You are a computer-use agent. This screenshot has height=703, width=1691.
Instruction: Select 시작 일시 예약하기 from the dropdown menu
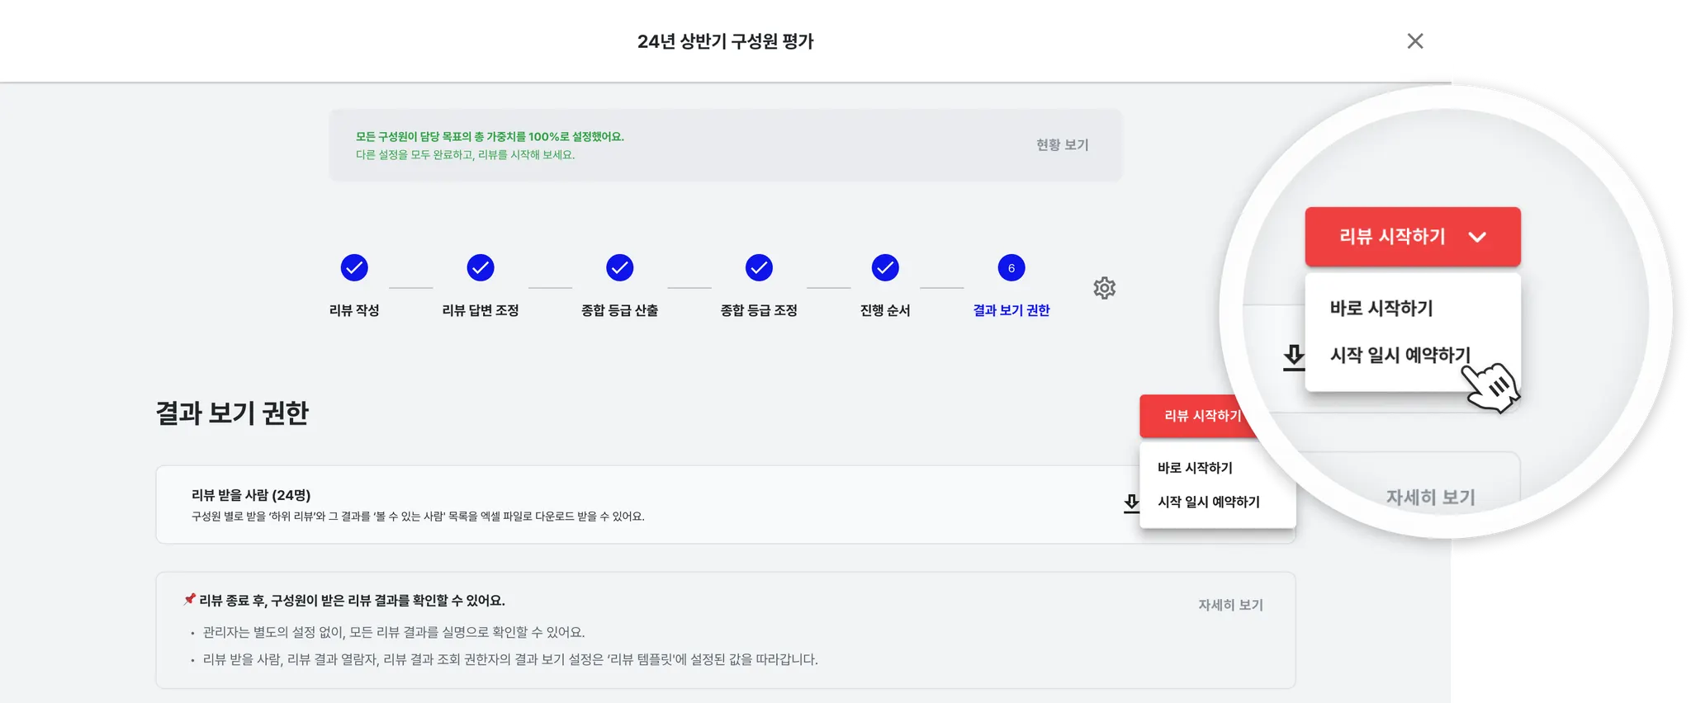[x=1208, y=502]
